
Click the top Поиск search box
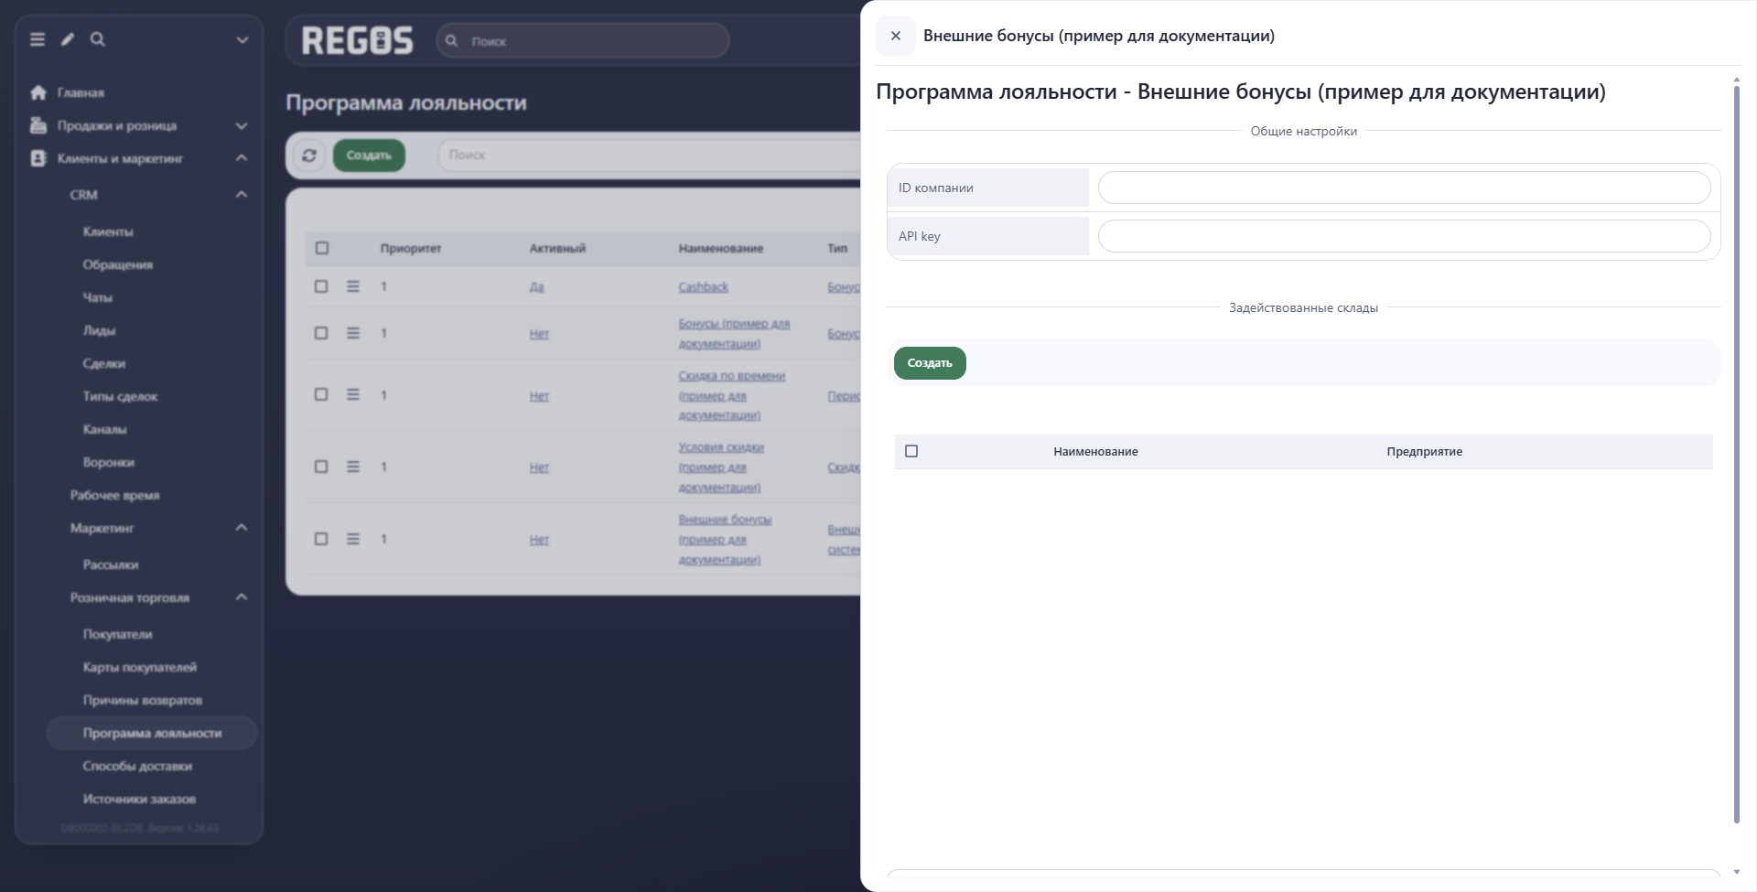click(583, 40)
